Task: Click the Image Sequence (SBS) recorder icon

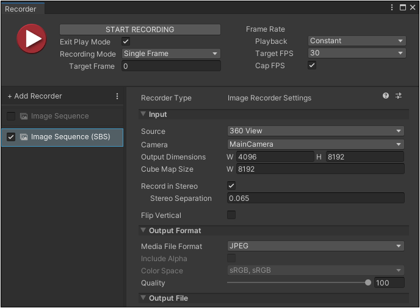Action: 24,137
